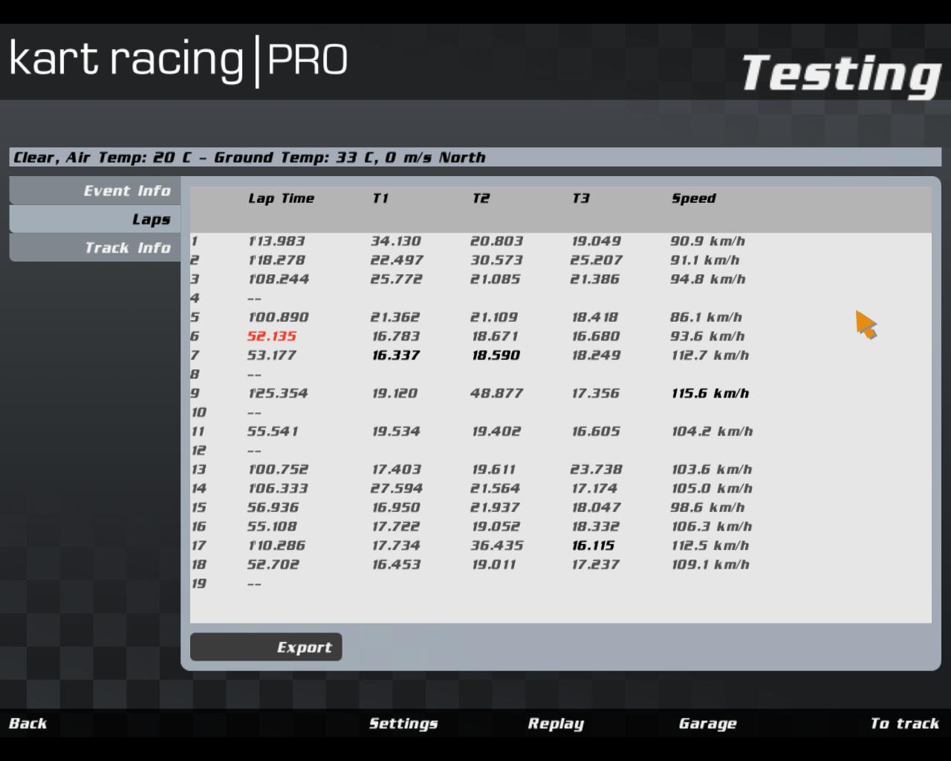Switch to the Track Info tab
Screen dimensions: 951x761
pyautogui.click(x=95, y=247)
